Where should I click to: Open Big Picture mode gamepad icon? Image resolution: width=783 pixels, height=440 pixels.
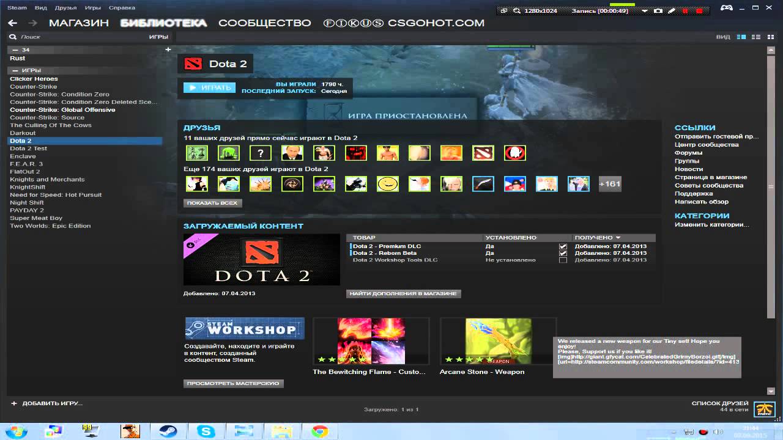coord(727,8)
